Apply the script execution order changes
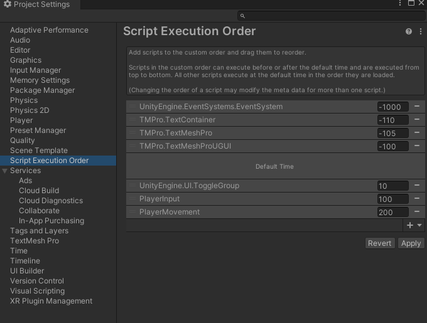427x323 pixels. click(411, 243)
